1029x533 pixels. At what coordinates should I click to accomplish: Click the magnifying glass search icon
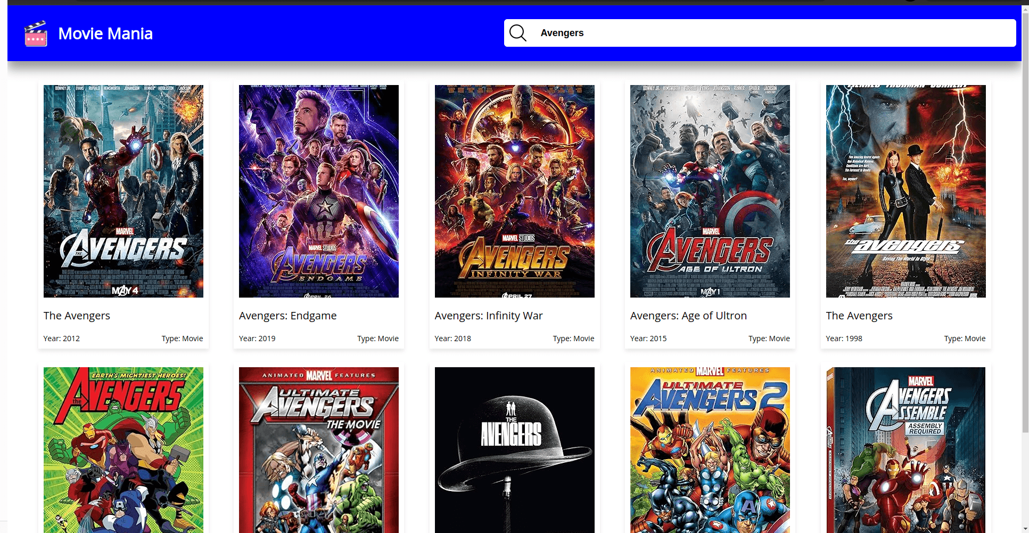click(x=517, y=33)
